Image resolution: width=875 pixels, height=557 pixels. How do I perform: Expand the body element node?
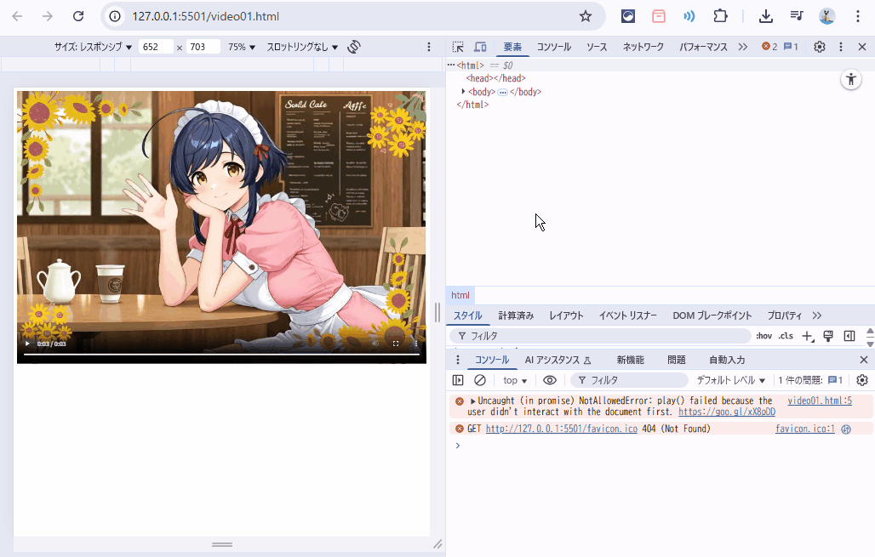(x=463, y=92)
